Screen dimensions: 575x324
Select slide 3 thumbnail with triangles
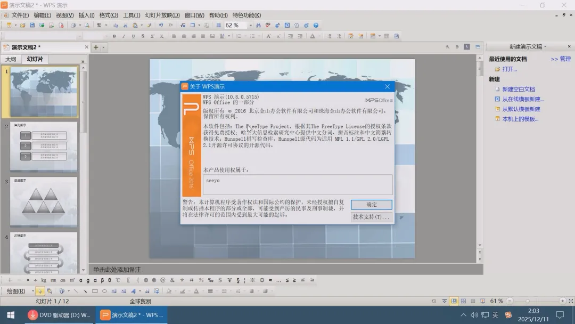(x=44, y=202)
